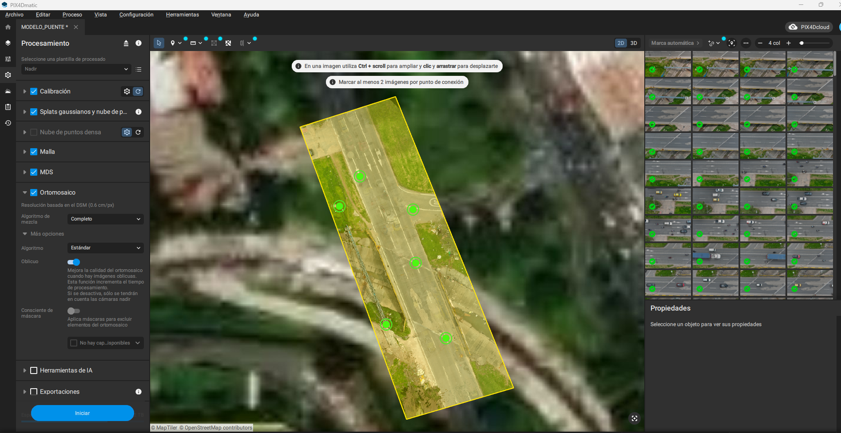Open Calibración step settings gear

tap(127, 91)
